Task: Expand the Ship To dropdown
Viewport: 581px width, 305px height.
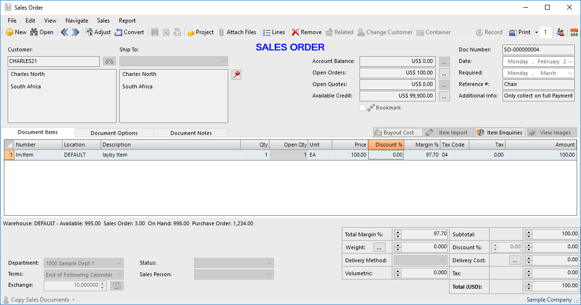Action: [224, 61]
